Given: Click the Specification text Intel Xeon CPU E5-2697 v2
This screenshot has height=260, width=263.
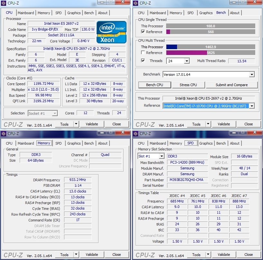Looking at the screenshot, I should 77,49.
